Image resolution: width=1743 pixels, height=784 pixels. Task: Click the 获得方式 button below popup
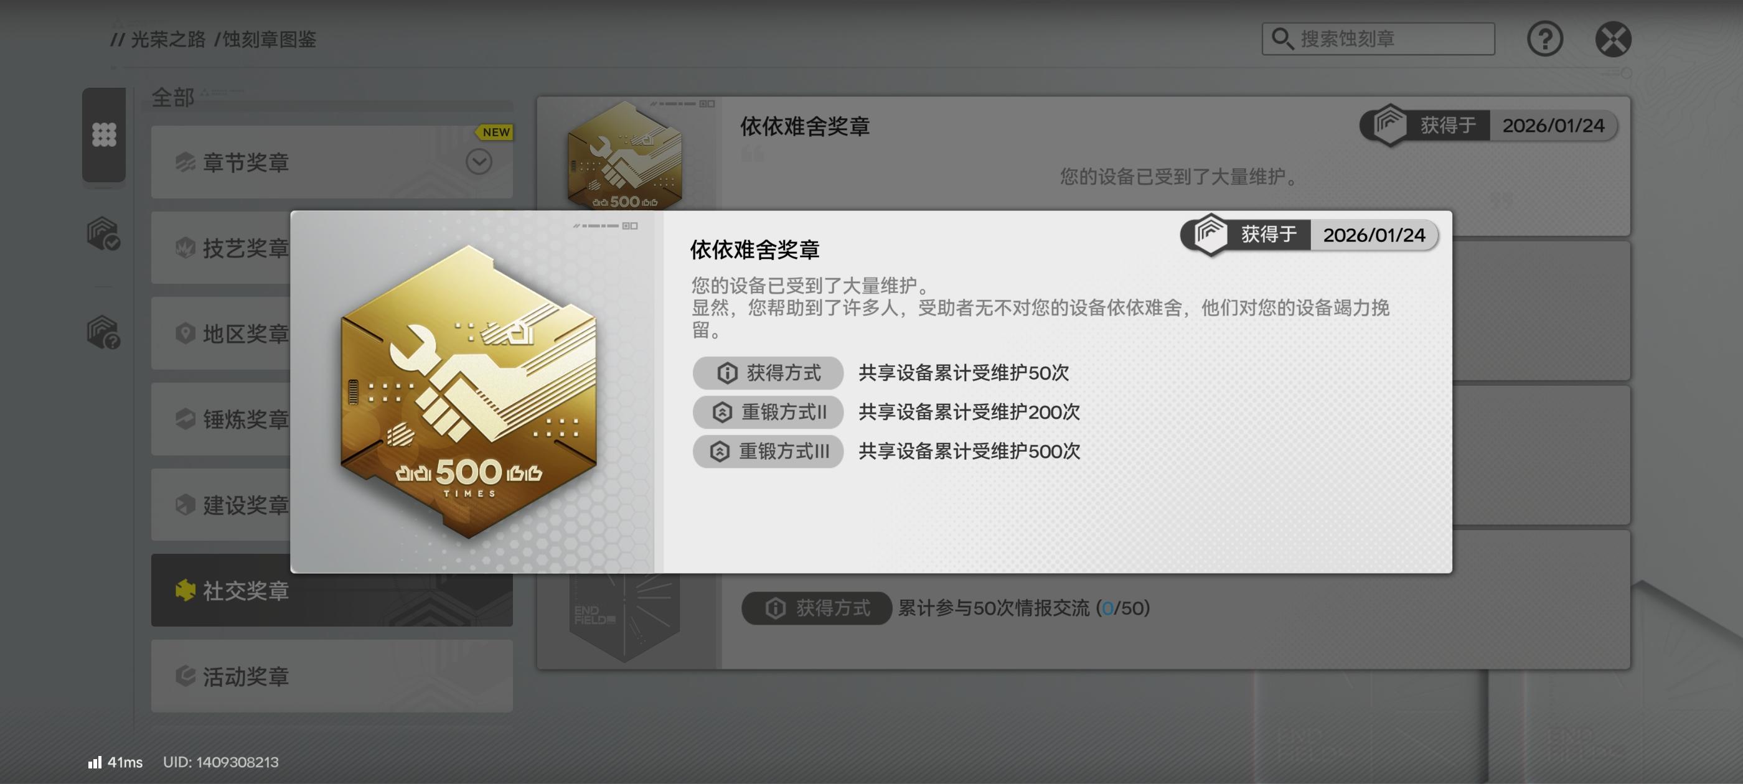point(817,608)
